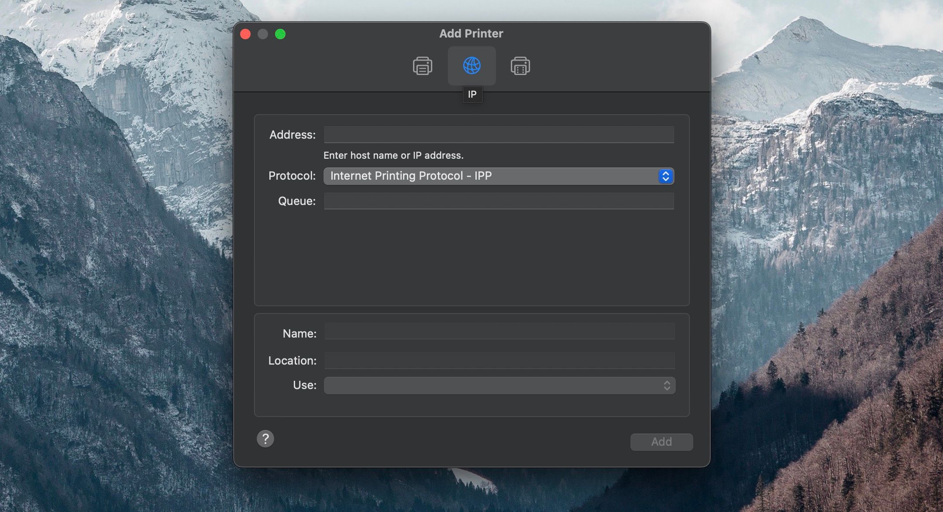Viewport: 943px width, 512px height.
Task: Click the Protocol label text
Action: click(x=292, y=176)
